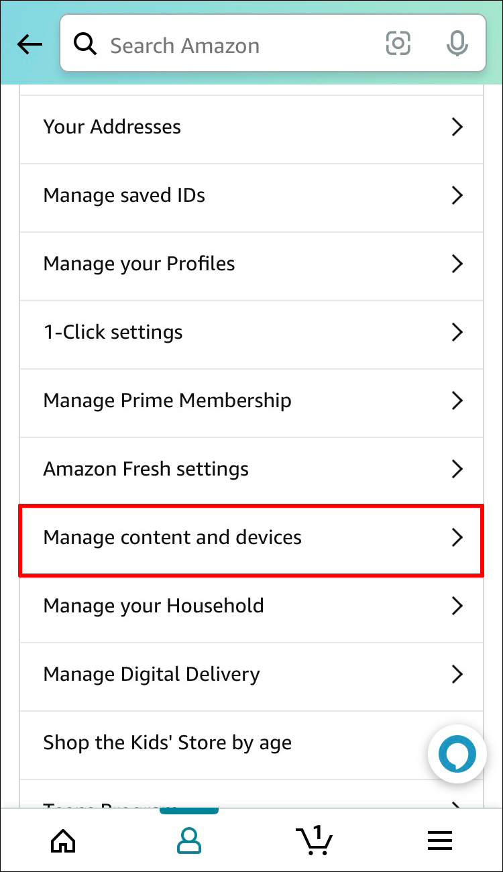503x872 pixels.
Task: Tap the back arrow icon
Action: coord(29,45)
